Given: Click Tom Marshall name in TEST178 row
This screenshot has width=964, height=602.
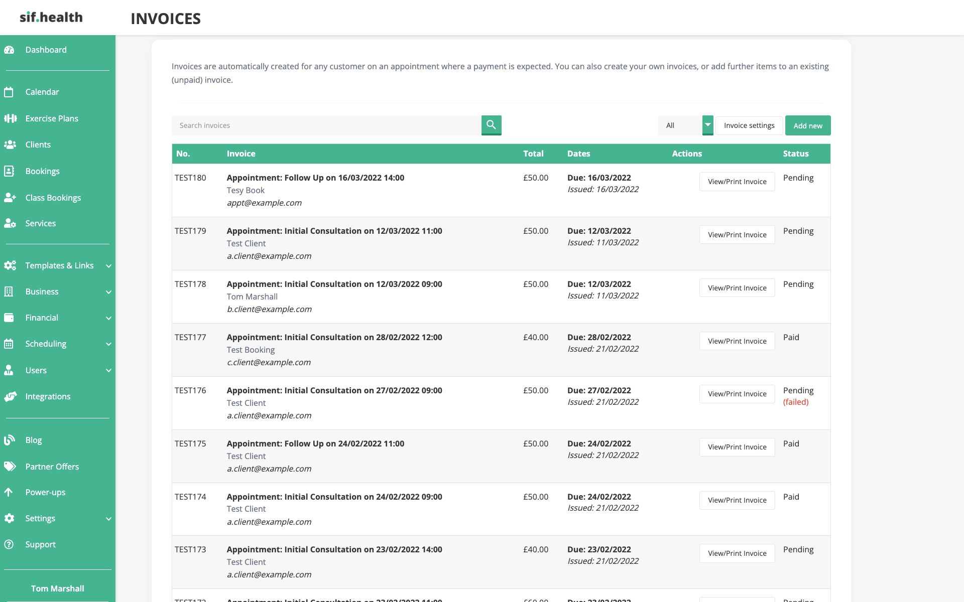Looking at the screenshot, I should click(252, 296).
